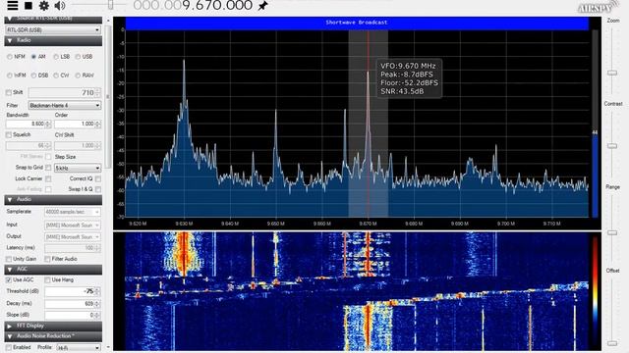
Task: Stop the radio with the stop button
Action: [29, 6]
